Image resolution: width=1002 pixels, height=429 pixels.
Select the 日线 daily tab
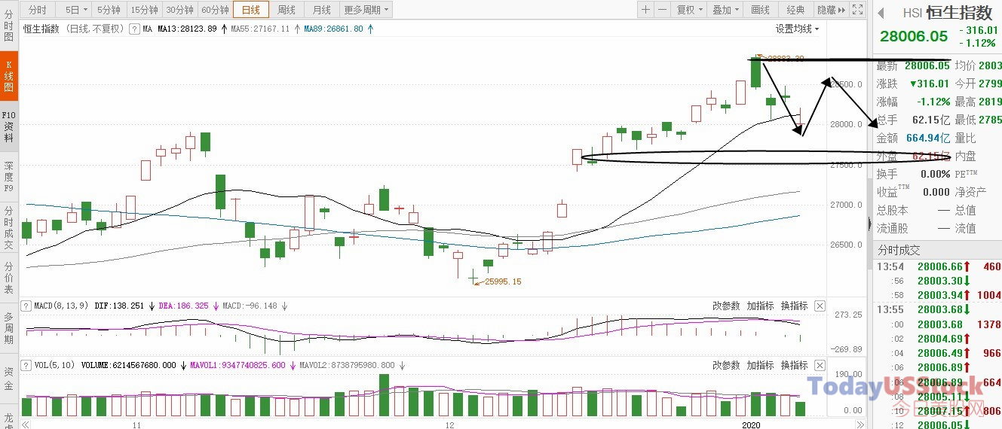tap(250, 10)
